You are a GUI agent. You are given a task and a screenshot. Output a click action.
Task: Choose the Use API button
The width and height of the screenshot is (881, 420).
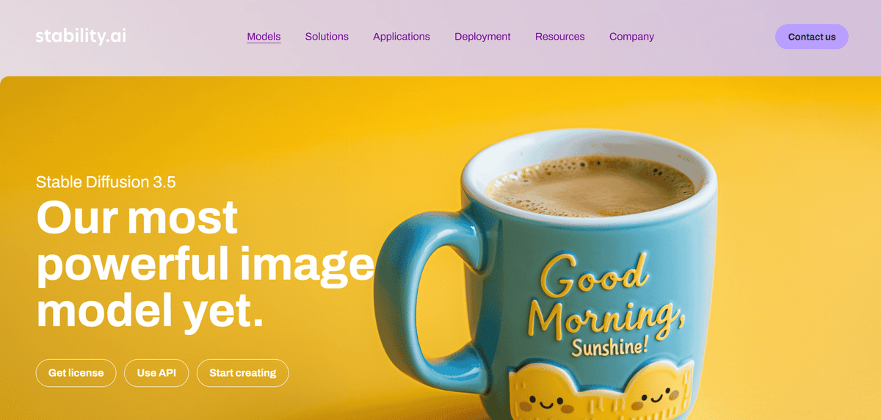click(x=156, y=373)
